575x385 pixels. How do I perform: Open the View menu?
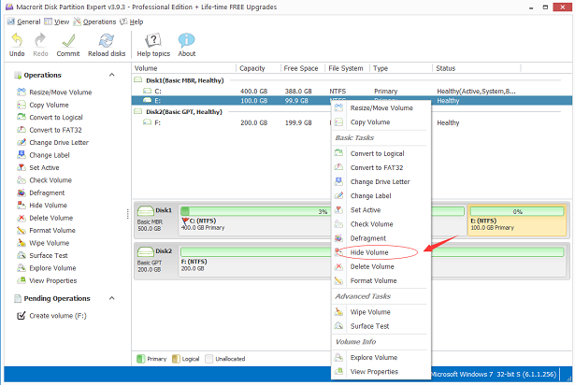[x=56, y=22]
